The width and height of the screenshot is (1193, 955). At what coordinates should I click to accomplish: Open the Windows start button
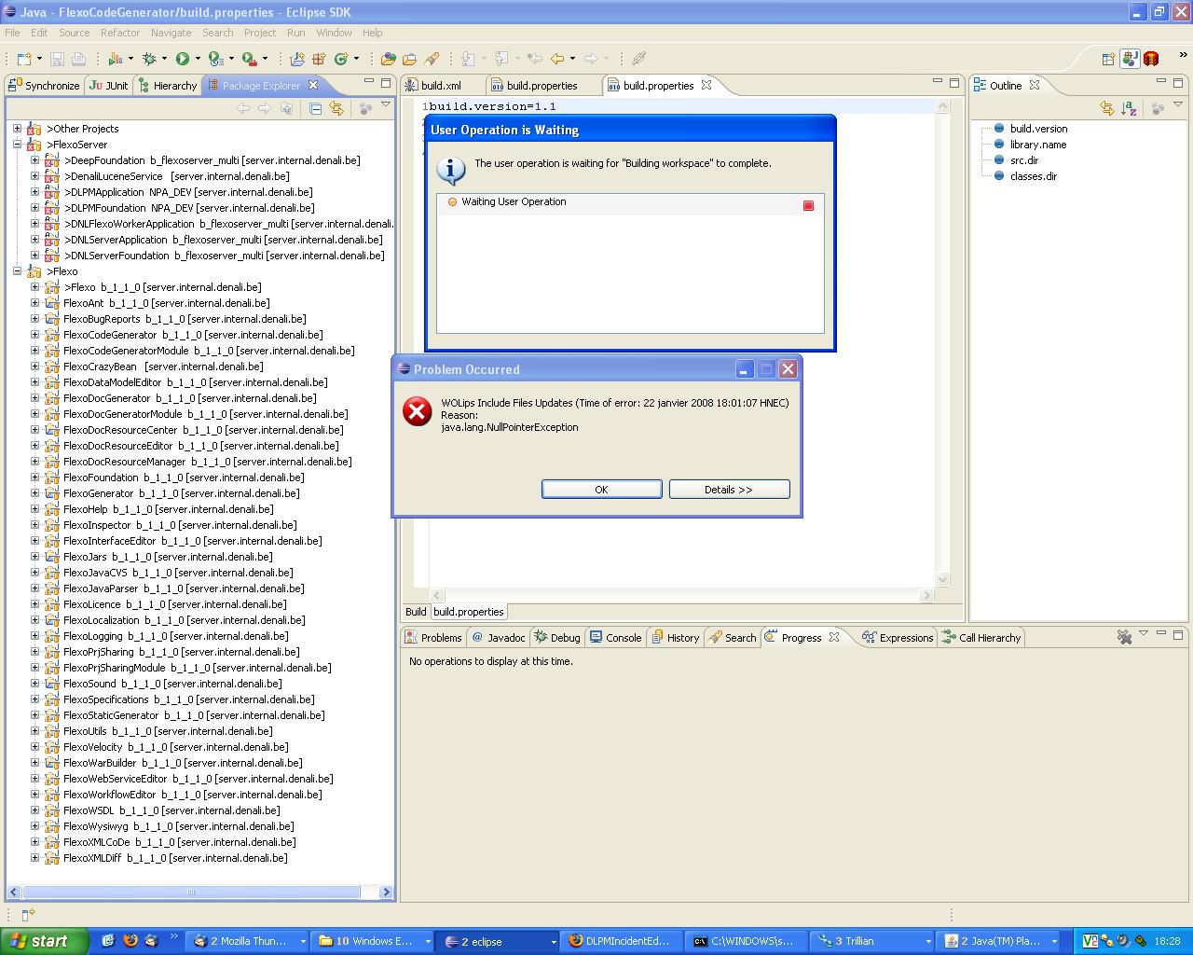pyautogui.click(x=44, y=941)
